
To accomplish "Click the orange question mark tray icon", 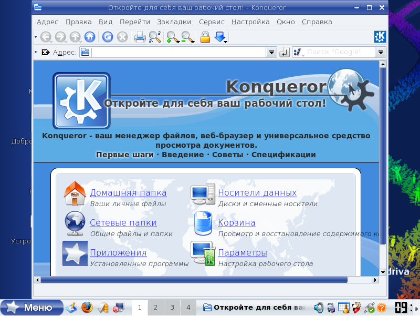I will click(x=382, y=308).
